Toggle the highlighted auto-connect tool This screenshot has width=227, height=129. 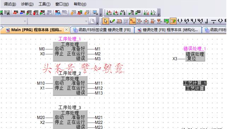[x=133, y=21]
